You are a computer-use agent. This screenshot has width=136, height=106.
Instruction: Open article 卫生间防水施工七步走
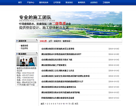tap(58, 70)
